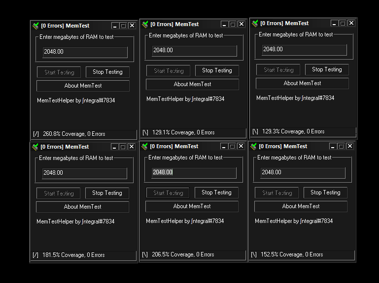
Task: Click MemTest app icon in 129.3% coverage window
Action: [255, 23]
